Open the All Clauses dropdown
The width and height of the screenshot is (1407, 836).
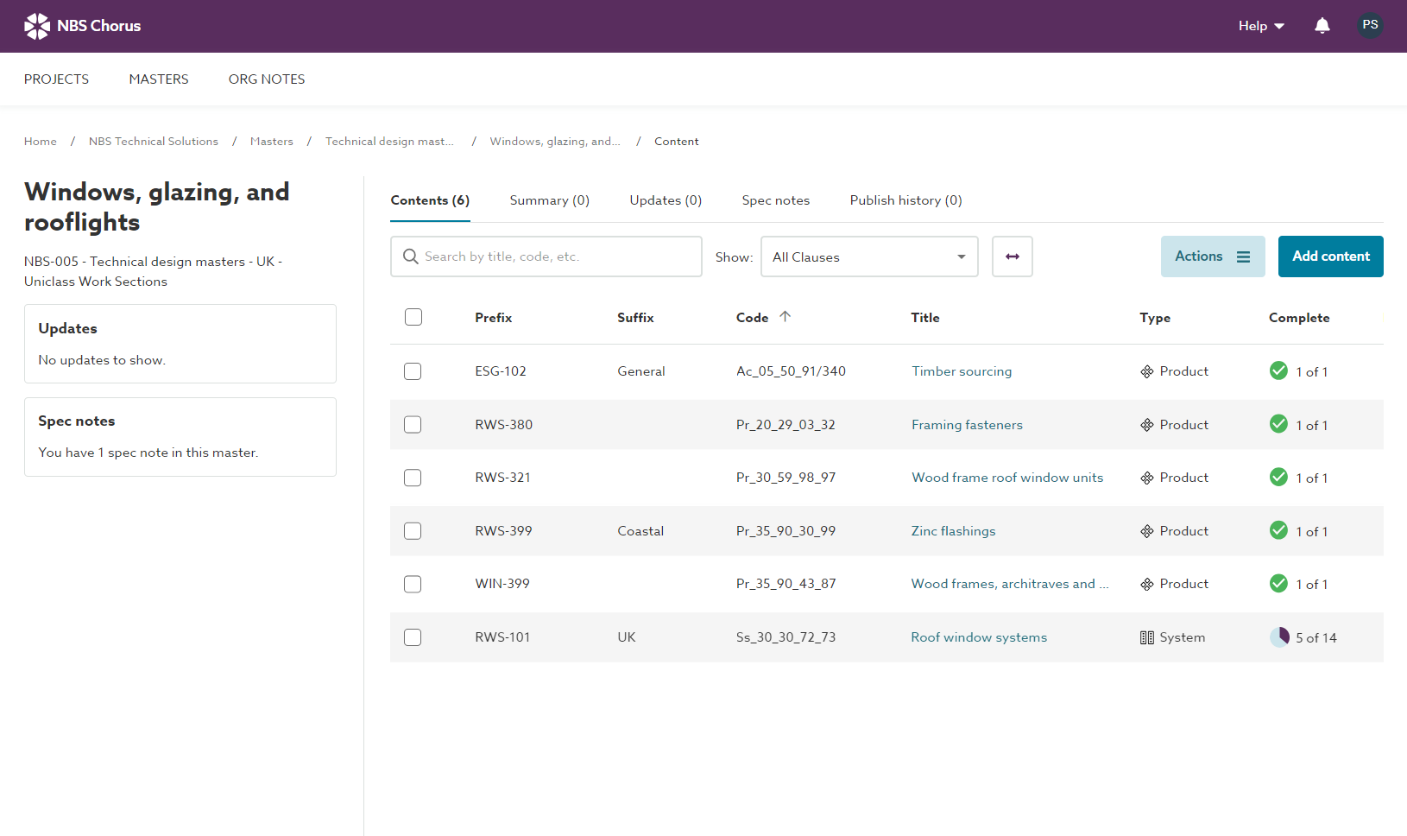coord(869,256)
